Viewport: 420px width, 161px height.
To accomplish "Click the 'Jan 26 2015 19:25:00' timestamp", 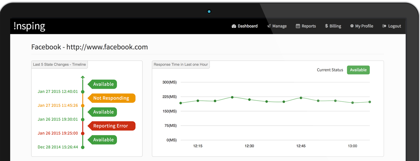I will 58,133.
